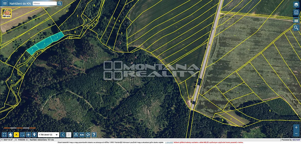Click the full extent icon
Image resolution: width=301 pixels, height=144 pixels.
click(5, 135)
